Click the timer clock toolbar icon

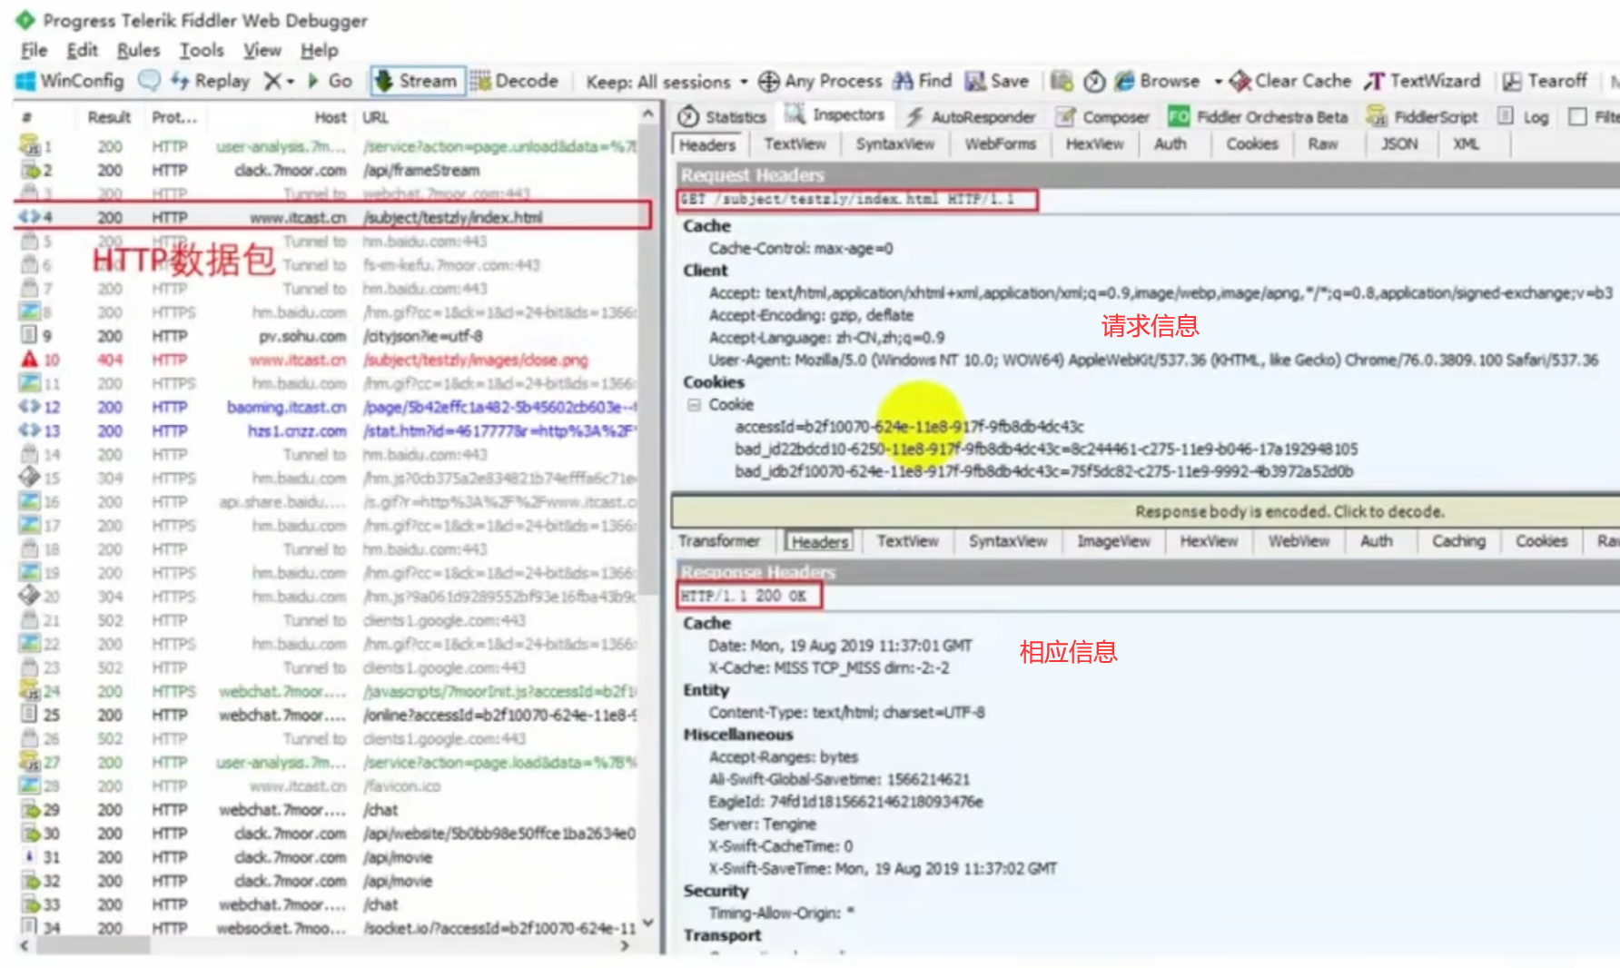(1094, 81)
